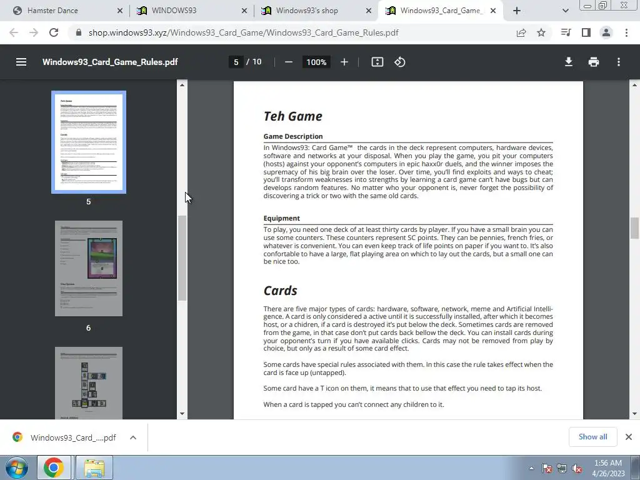Select the Windows93_Card_Game tab

click(439, 11)
